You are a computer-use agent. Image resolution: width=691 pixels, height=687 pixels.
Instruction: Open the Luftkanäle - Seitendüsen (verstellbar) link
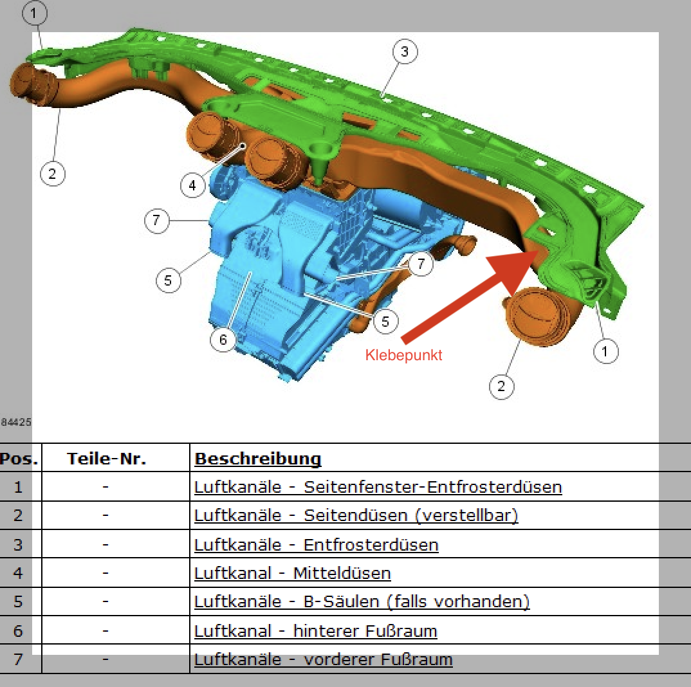click(356, 515)
